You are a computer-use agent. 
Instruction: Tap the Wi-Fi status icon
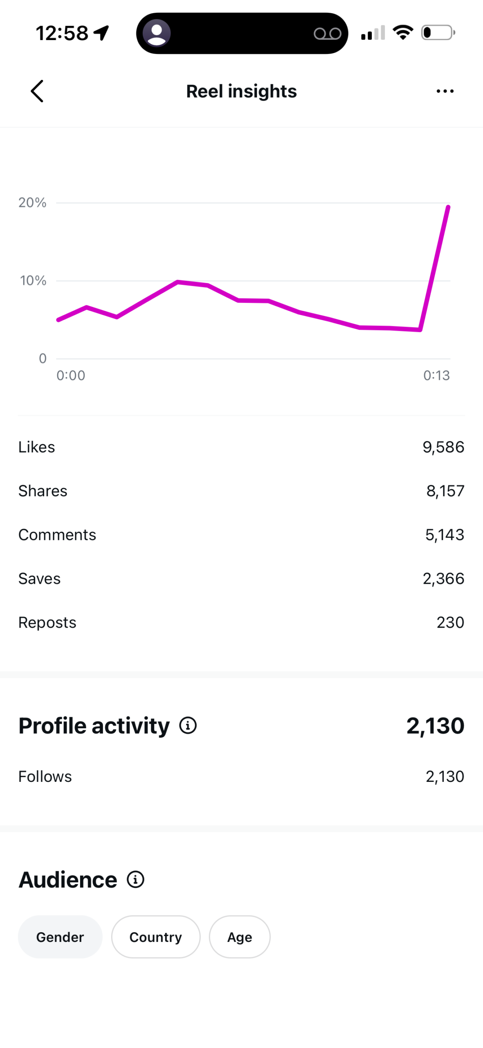(403, 32)
